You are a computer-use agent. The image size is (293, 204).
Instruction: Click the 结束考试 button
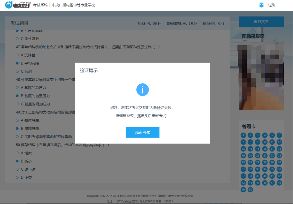click(142, 132)
